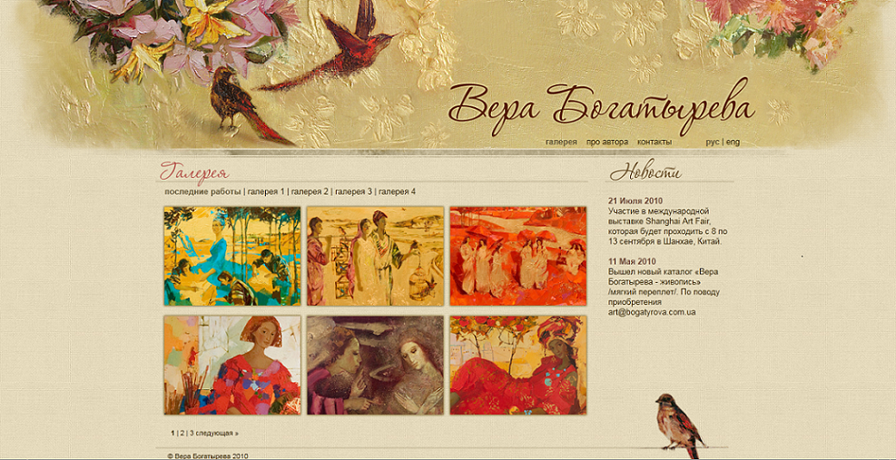Image resolution: width=896 pixels, height=460 pixels.
Task: Open галерея 4
Action: coord(397,192)
